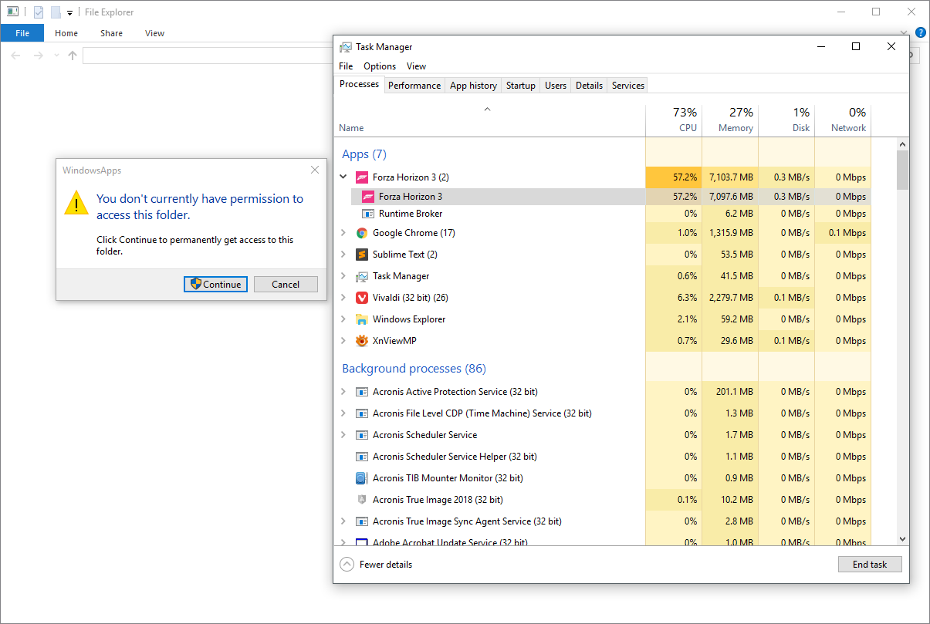Click the "Background processes (86)" group heading

(414, 369)
